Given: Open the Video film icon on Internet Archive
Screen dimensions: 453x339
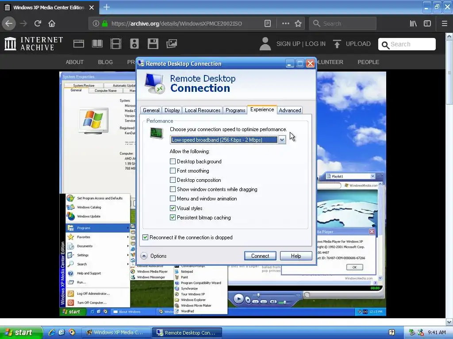Looking at the screenshot, I should [x=116, y=44].
